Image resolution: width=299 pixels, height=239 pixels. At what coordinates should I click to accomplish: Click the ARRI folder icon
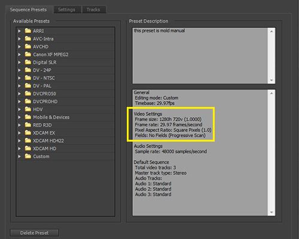(28, 30)
